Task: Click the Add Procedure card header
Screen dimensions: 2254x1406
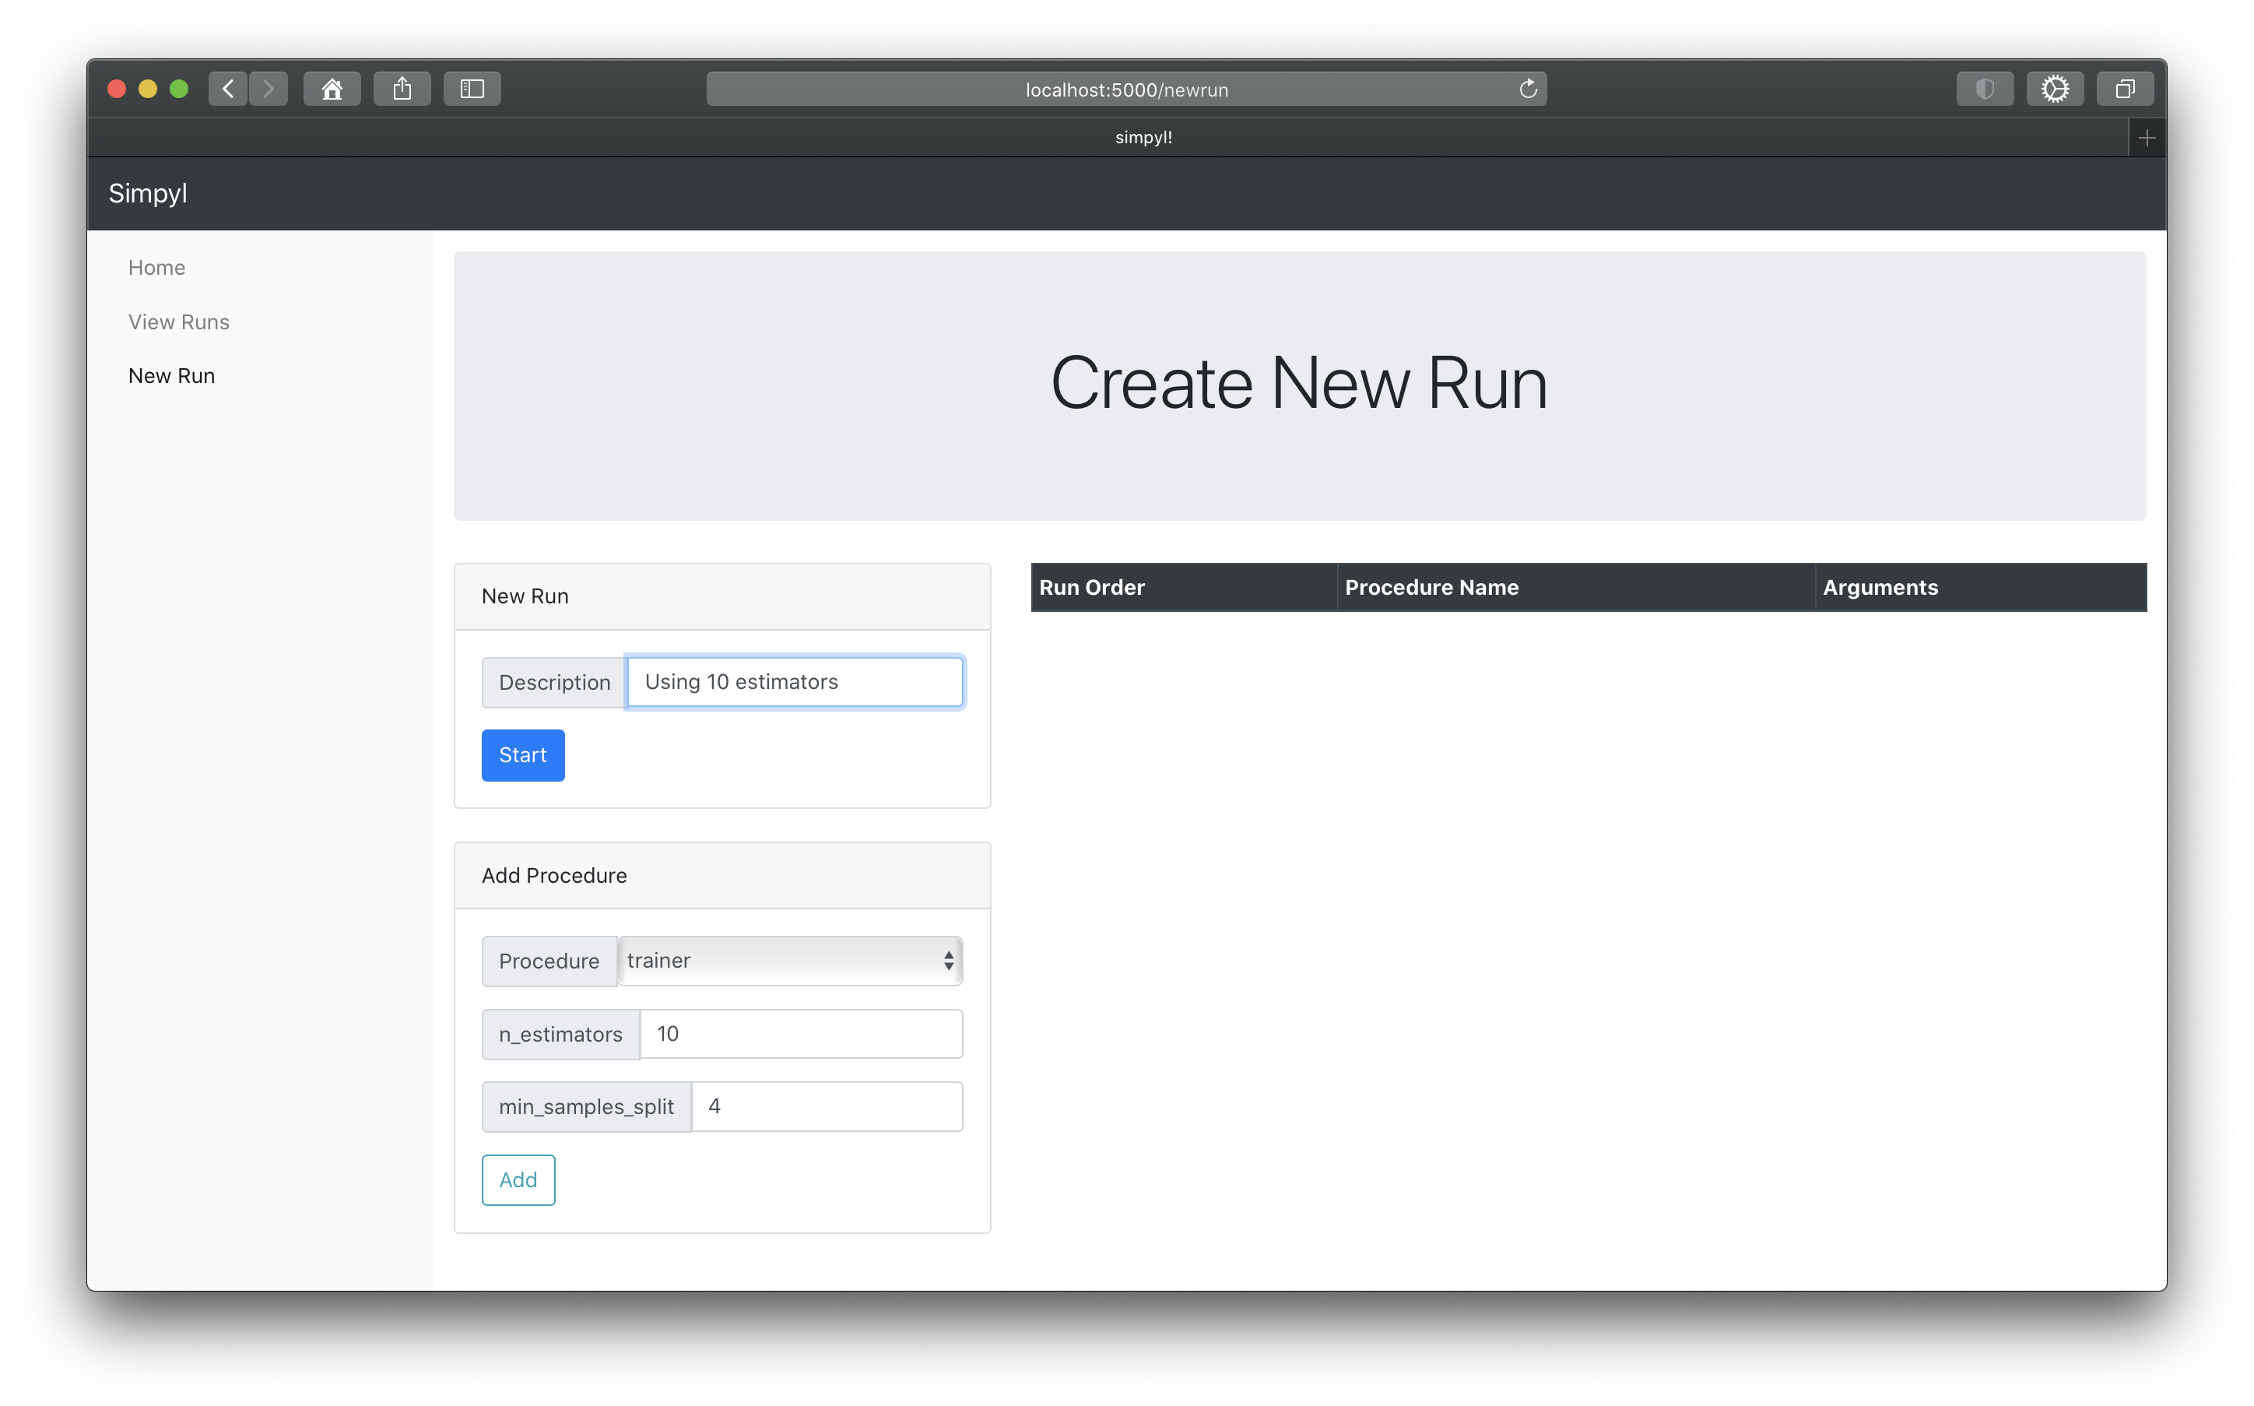Action: pos(722,876)
